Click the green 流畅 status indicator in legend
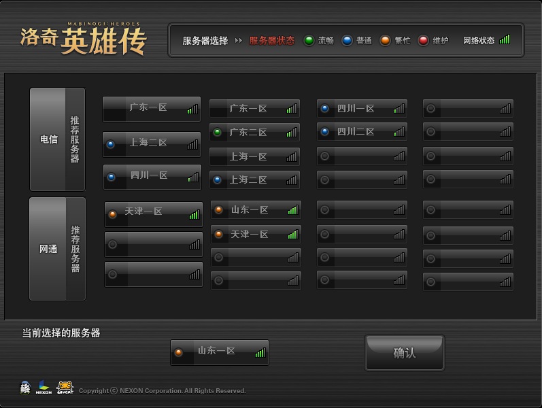542x408 pixels. point(309,41)
